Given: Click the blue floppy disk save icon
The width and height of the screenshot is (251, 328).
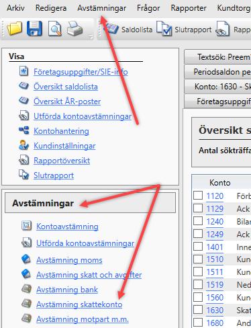Looking at the screenshot, I should pos(34,29).
